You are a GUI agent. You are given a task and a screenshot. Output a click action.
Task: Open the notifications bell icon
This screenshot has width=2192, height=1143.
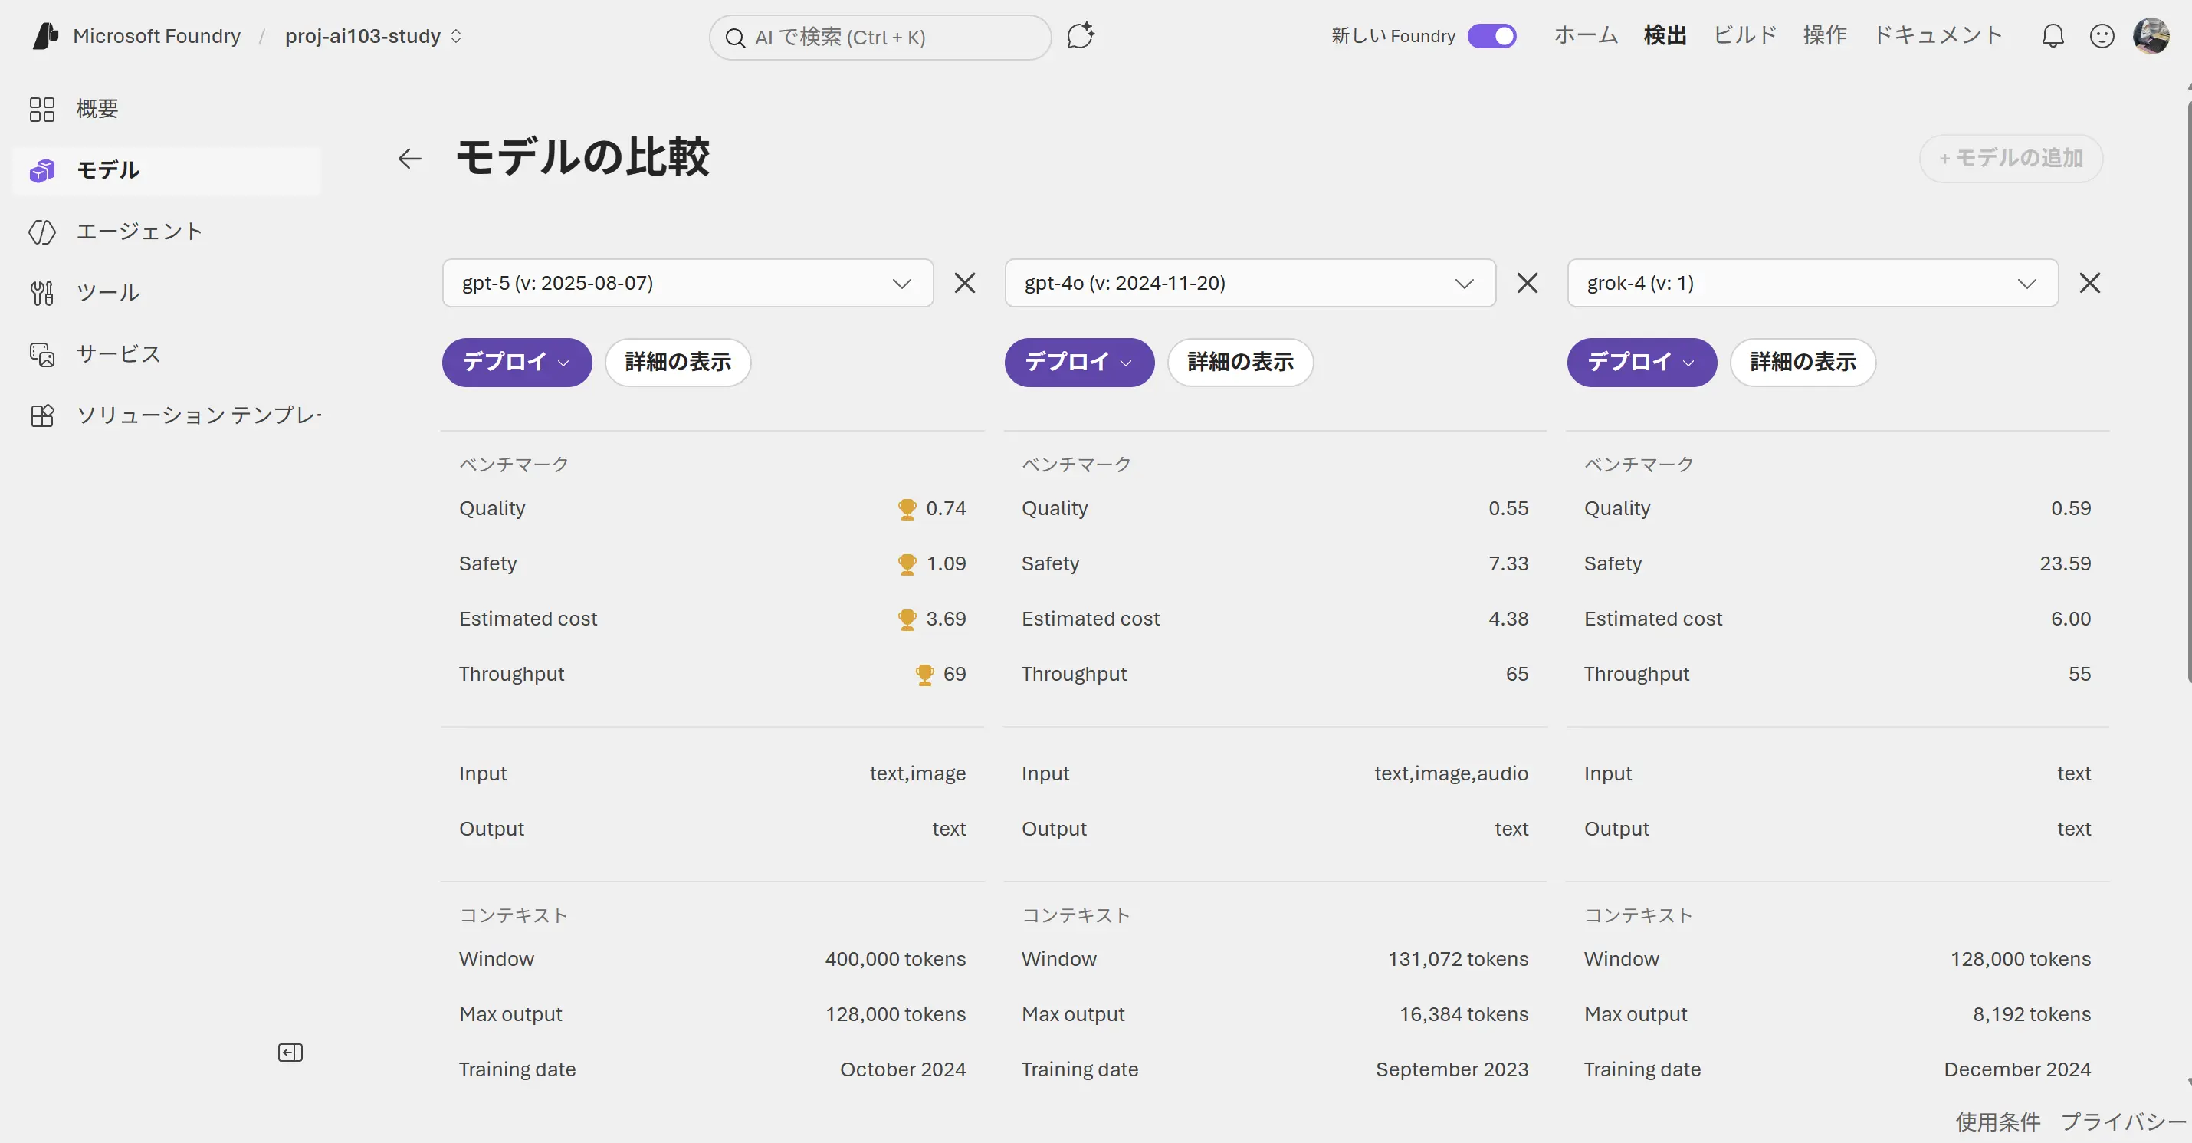tap(2053, 36)
